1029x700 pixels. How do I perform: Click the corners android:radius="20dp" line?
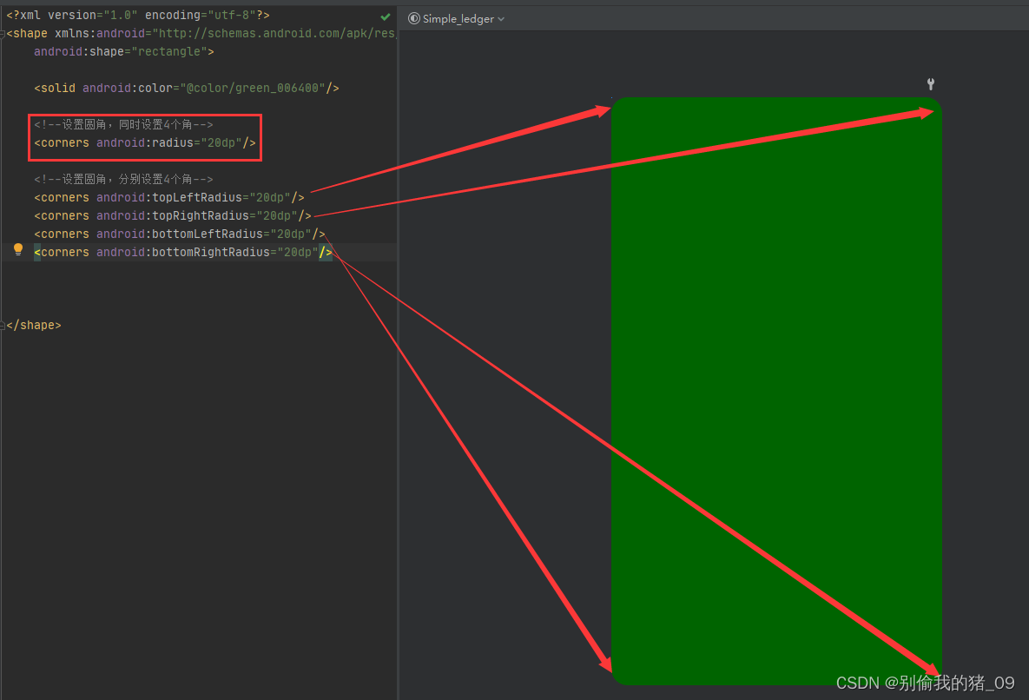tap(145, 142)
